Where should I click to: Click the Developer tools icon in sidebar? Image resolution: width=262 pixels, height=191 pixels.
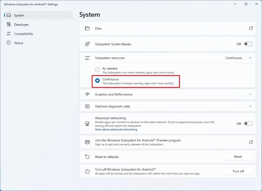click(8, 24)
